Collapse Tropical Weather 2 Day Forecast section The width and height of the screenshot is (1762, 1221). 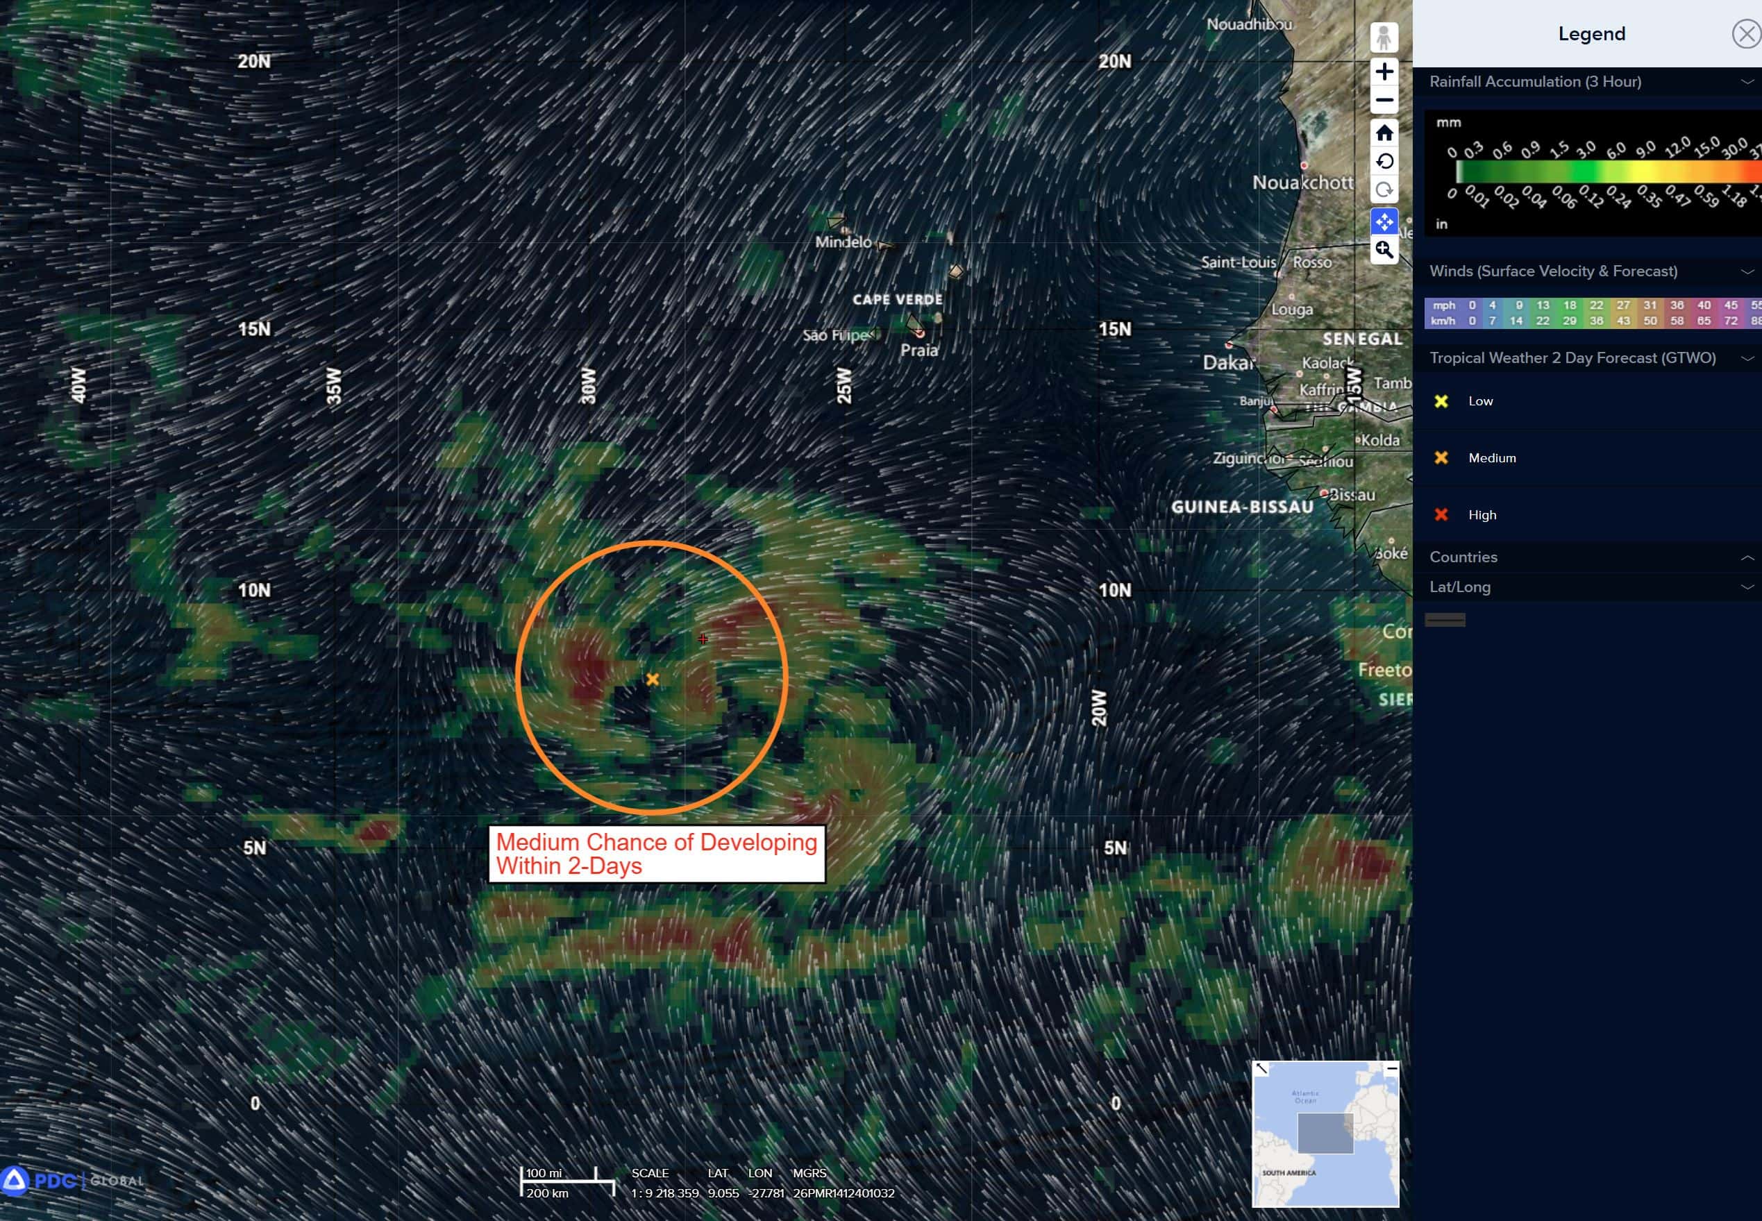(x=1747, y=358)
